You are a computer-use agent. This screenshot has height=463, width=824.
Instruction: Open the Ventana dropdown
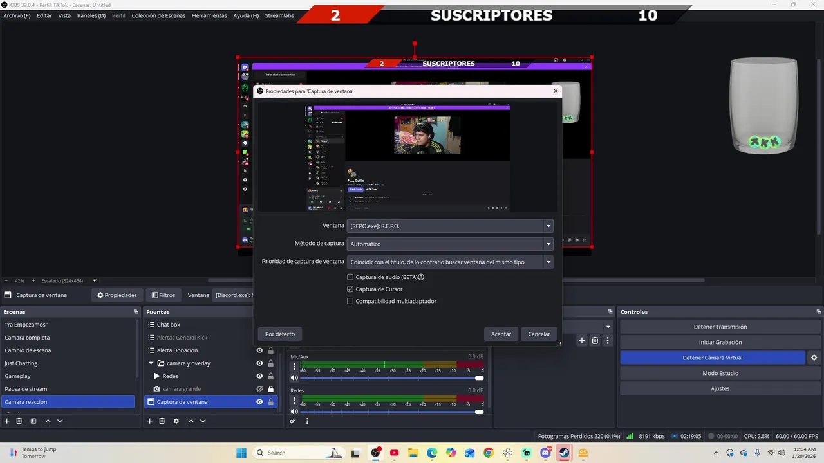449,226
